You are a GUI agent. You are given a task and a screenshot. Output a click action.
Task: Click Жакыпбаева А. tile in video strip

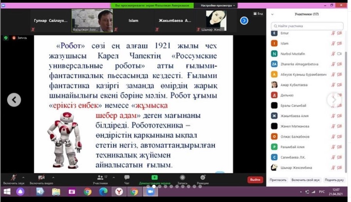click(175, 20)
